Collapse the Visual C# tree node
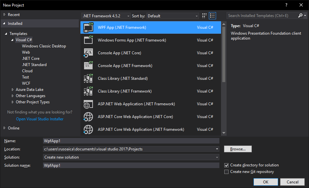 pos(12,40)
